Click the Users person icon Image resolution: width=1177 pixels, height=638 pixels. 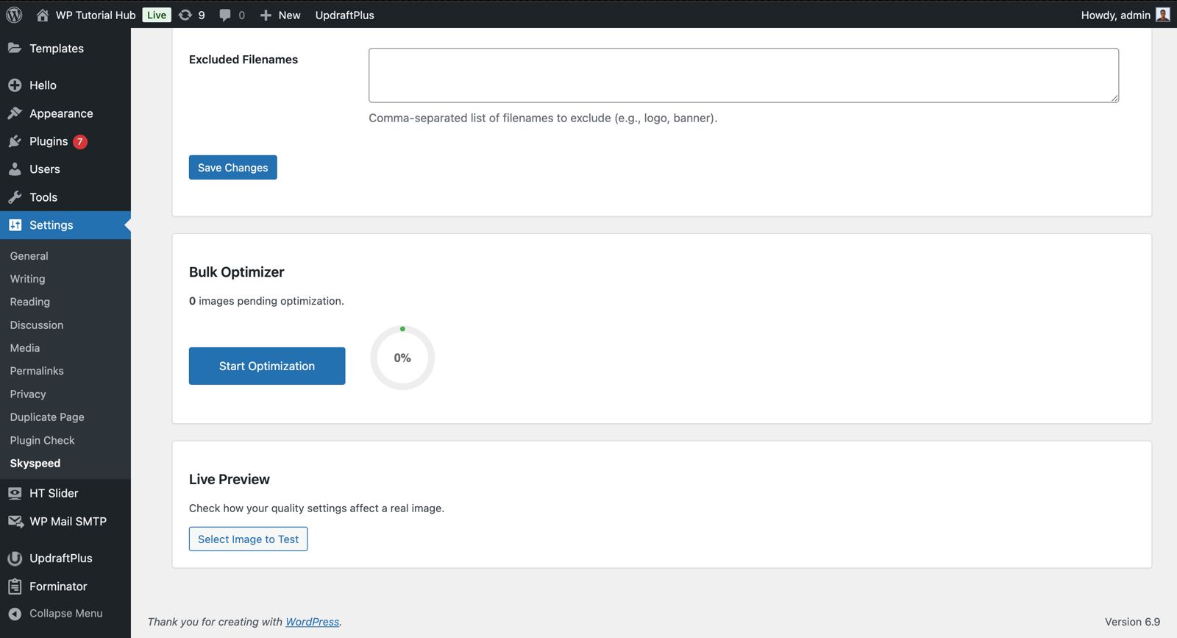tap(15, 169)
